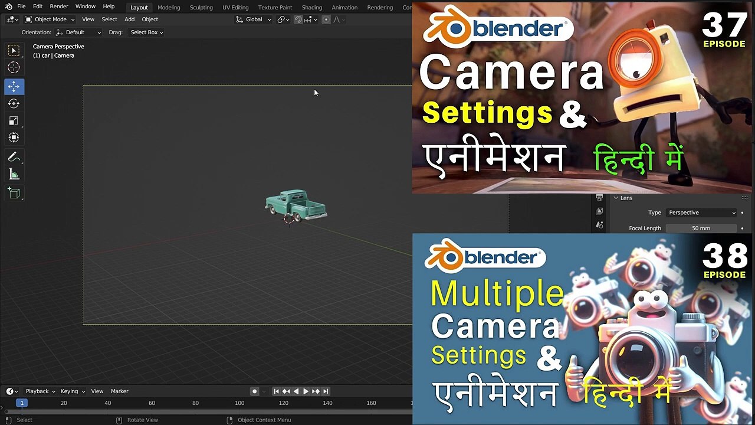The width and height of the screenshot is (755, 425).
Task: Switch to the Animation workspace tab
Action: pyautogui.click(x=344, y=8)
